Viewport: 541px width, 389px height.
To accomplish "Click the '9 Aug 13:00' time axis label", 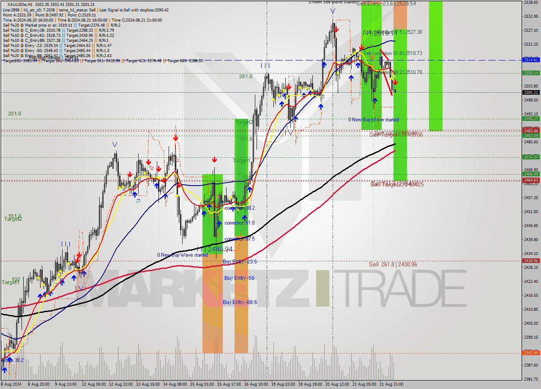I will 66,384.
